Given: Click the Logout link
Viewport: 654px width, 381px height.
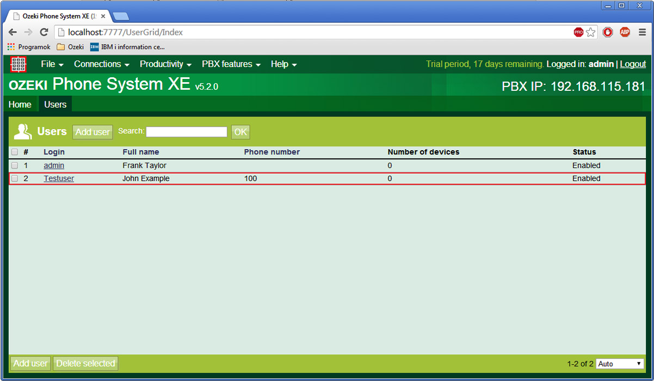Looking at the screenshot, I should (x=633, y=64).
